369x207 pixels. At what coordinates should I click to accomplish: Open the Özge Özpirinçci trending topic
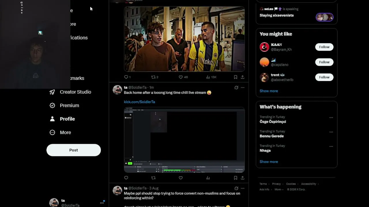[x=273, y=122]
